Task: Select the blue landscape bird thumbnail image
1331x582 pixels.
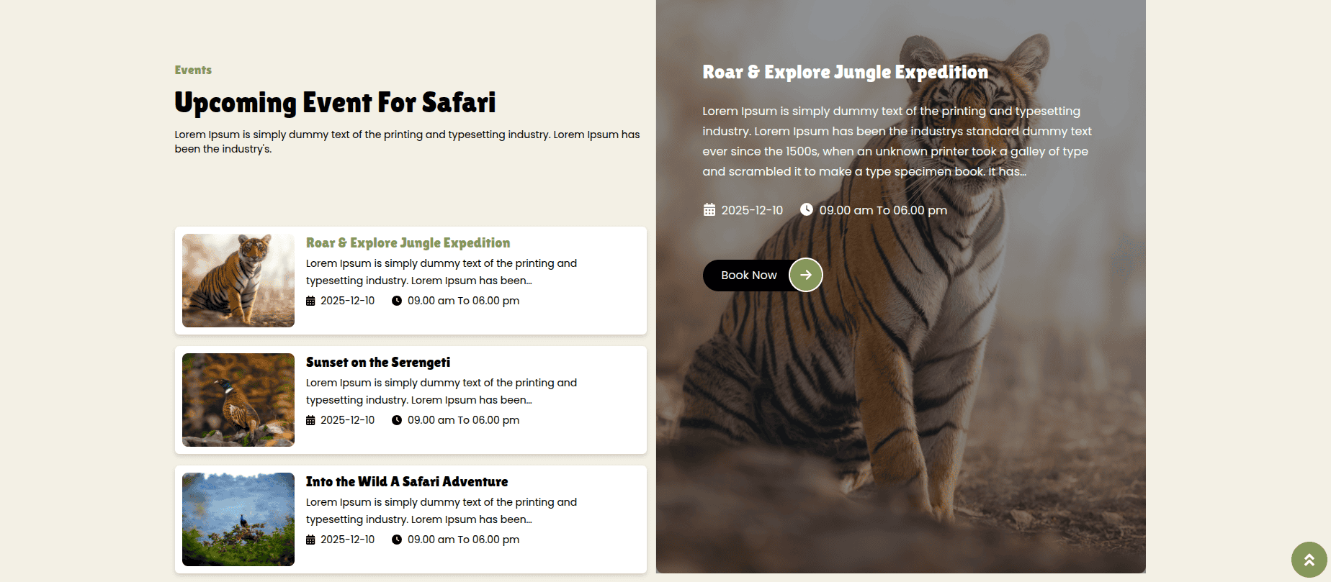Action: [238, 519]
